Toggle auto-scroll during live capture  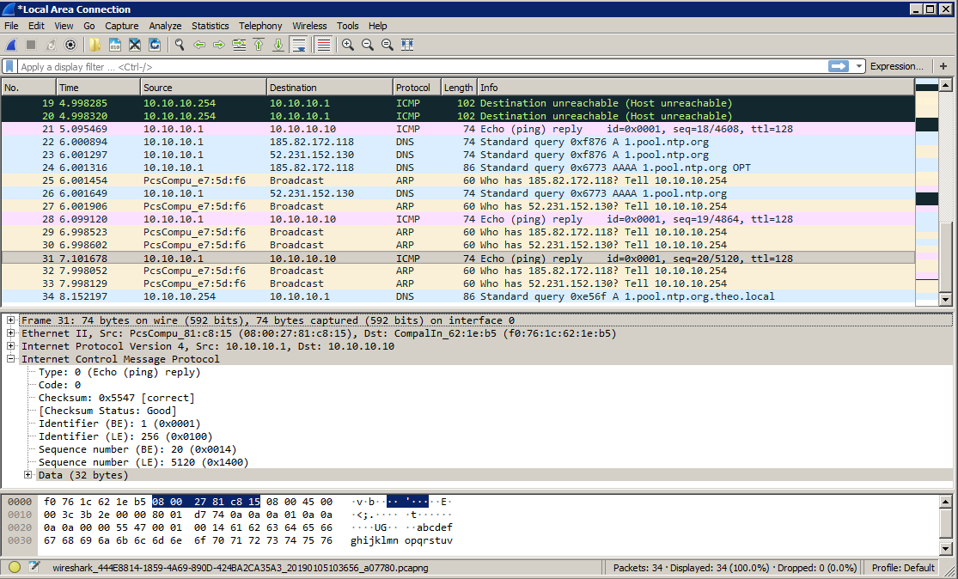tap(297, 44)
